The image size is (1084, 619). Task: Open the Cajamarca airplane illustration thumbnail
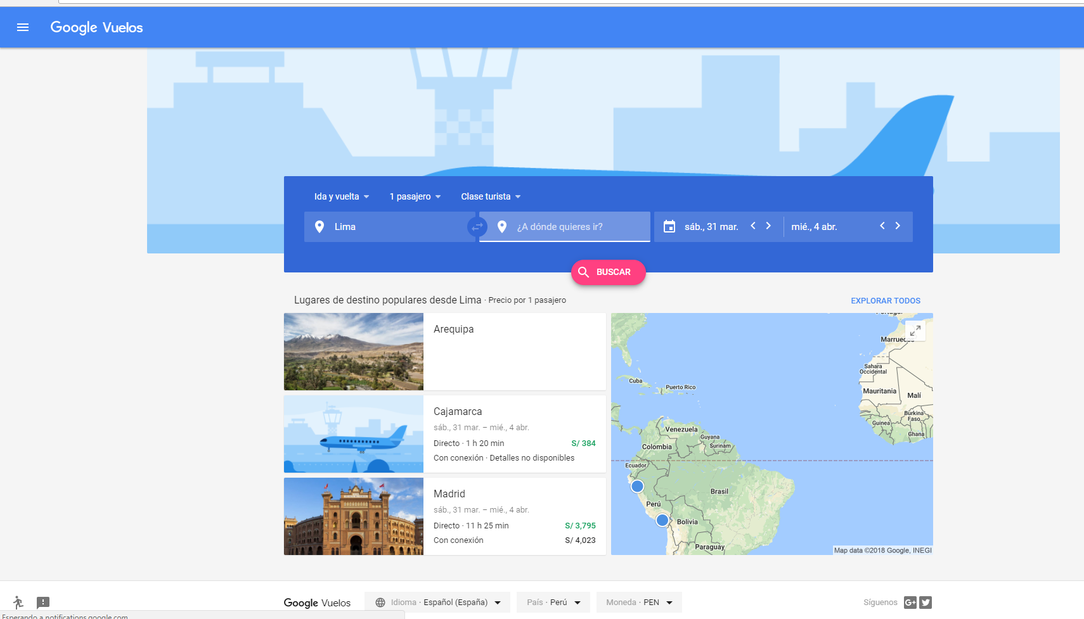tap(354, 434)
